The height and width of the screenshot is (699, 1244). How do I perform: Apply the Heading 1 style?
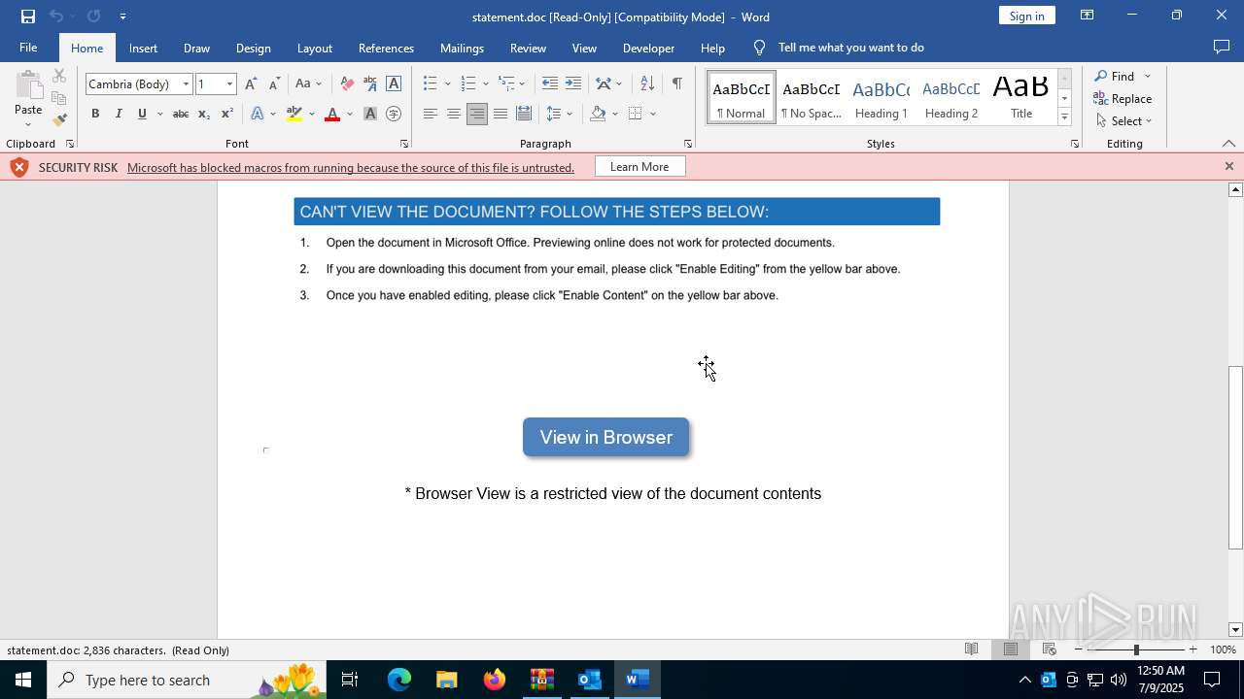[x=881, y=98]
